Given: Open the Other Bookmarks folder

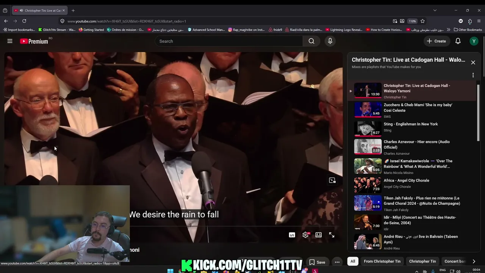Looking at the screenshot, I should coord(468,30).
